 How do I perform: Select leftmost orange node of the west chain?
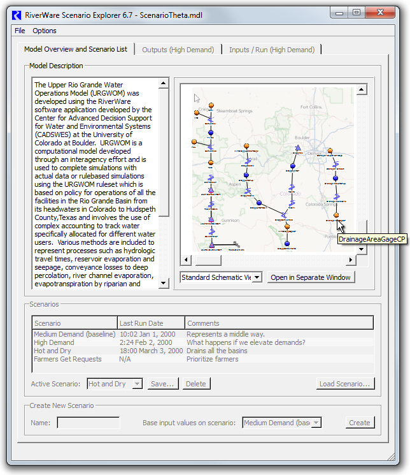194,142
